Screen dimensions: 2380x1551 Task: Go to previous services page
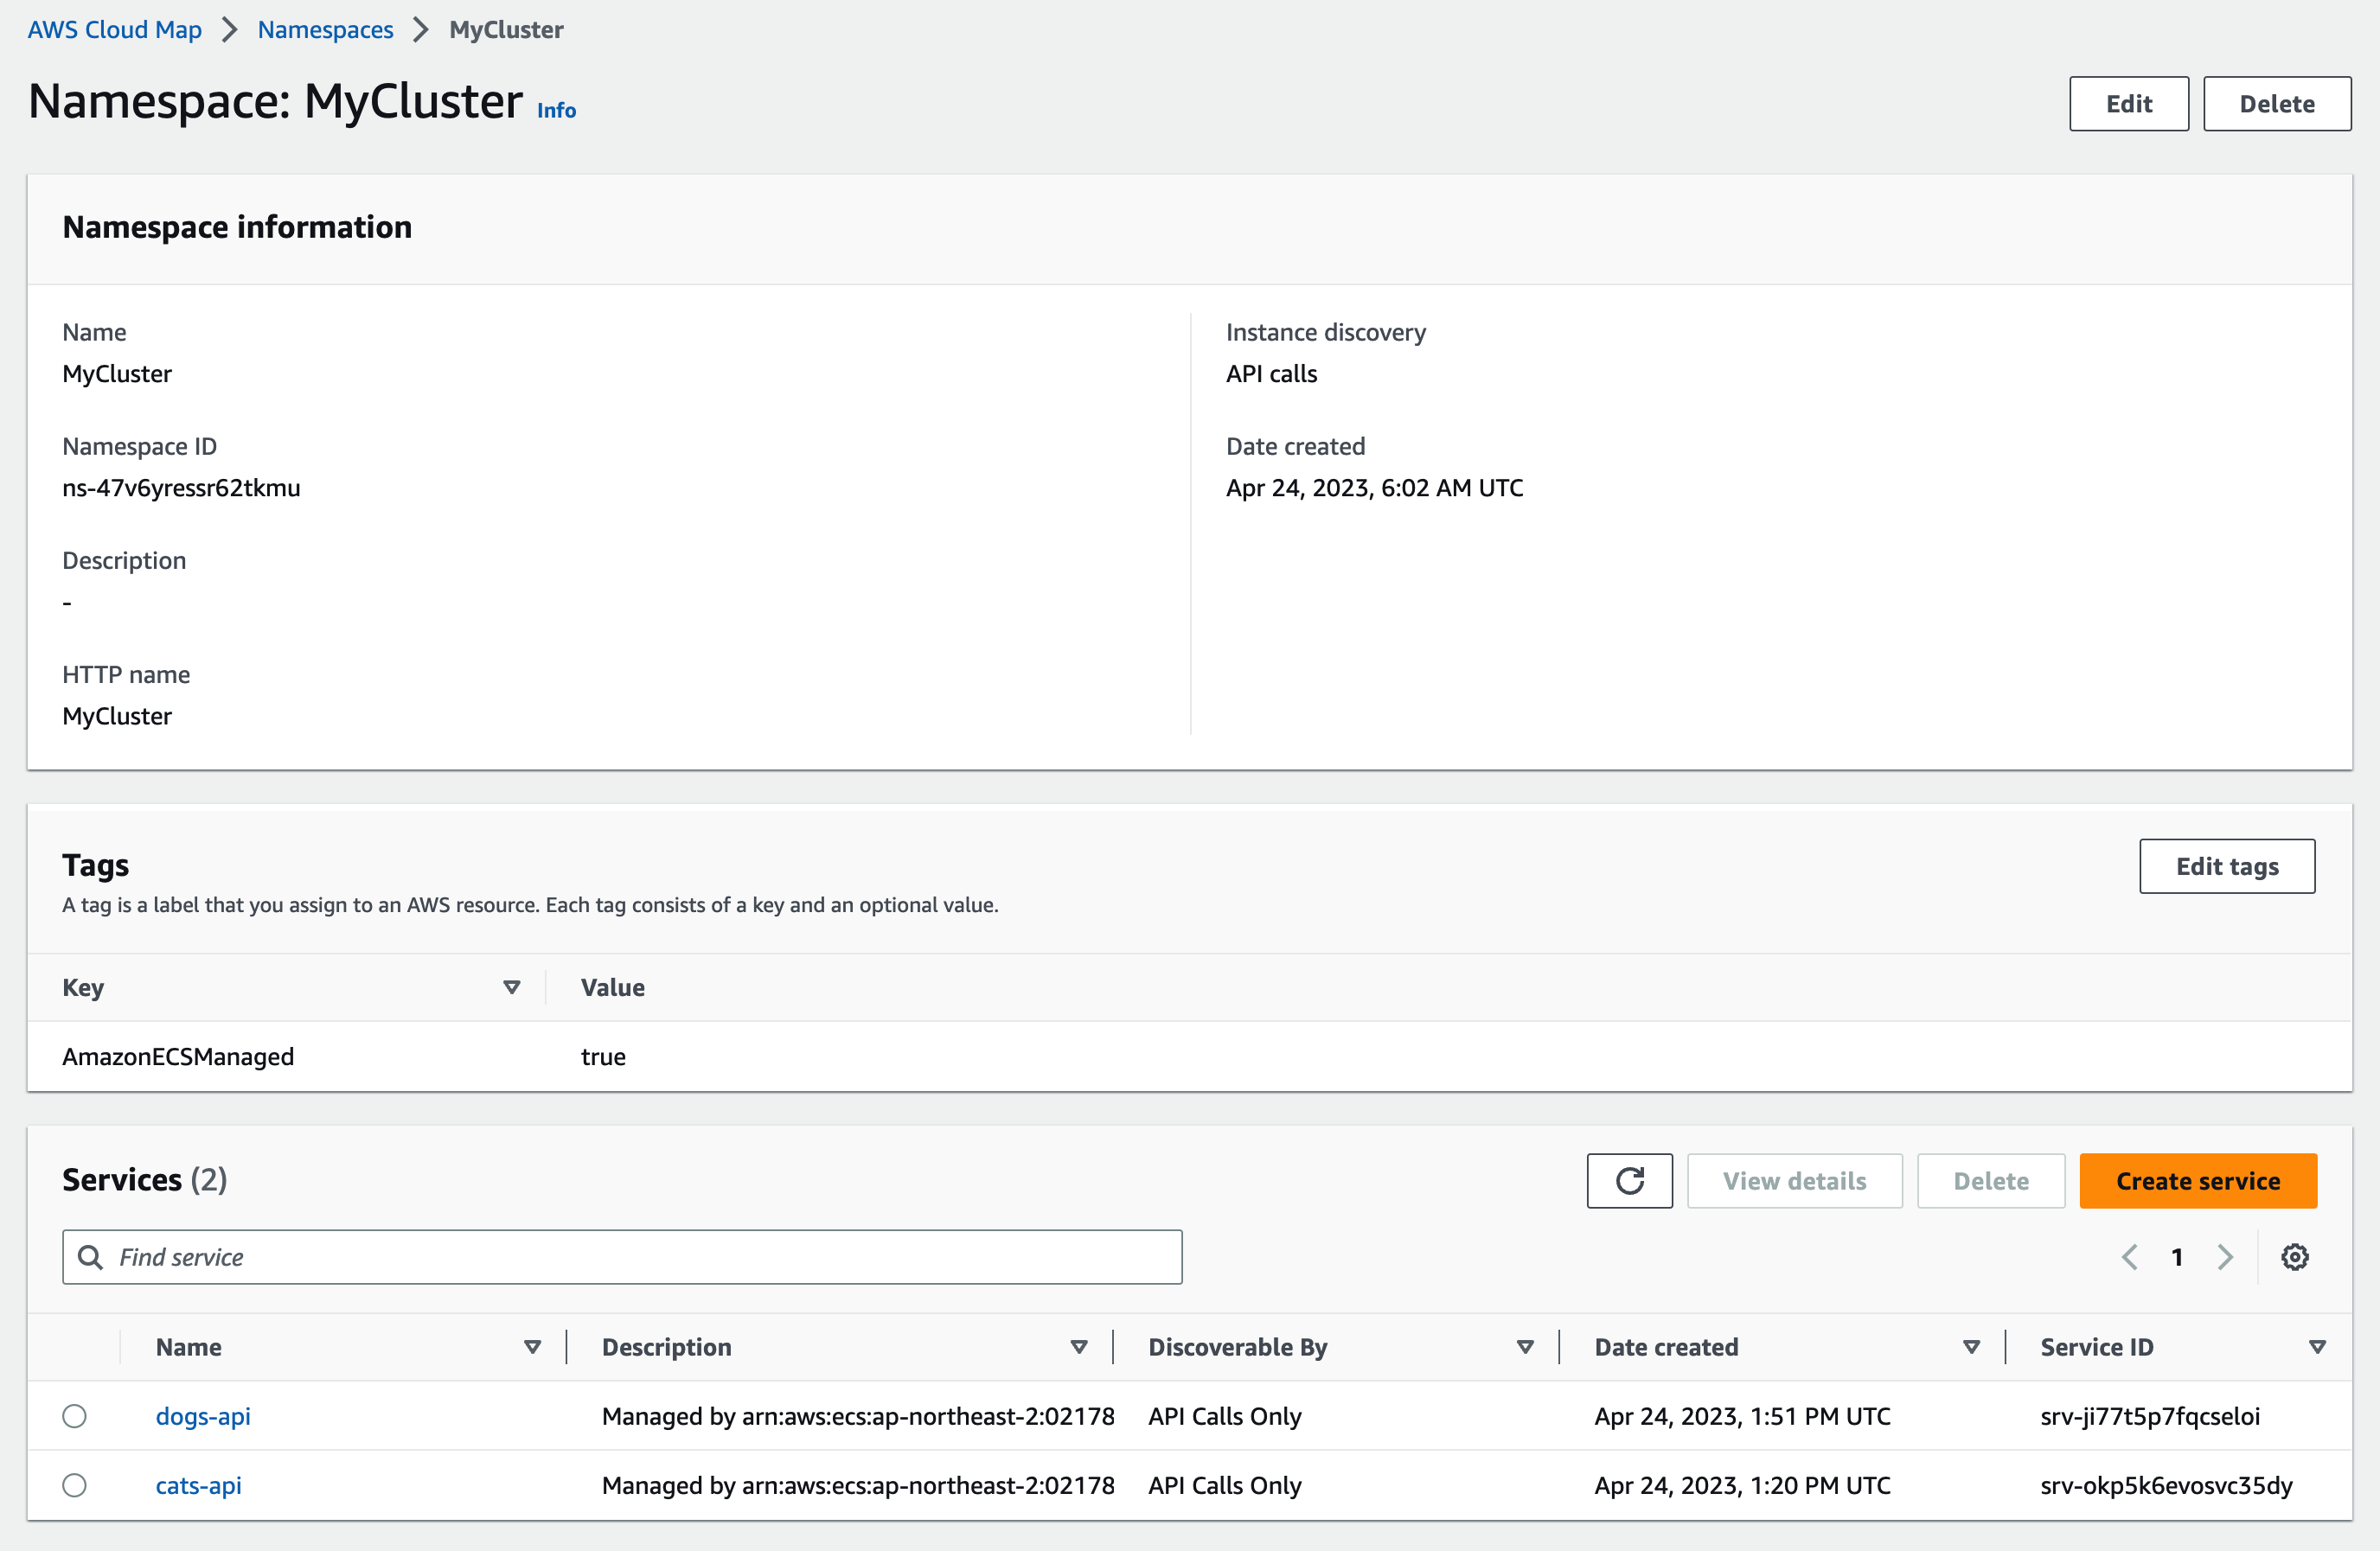tap(2129, 1257)
